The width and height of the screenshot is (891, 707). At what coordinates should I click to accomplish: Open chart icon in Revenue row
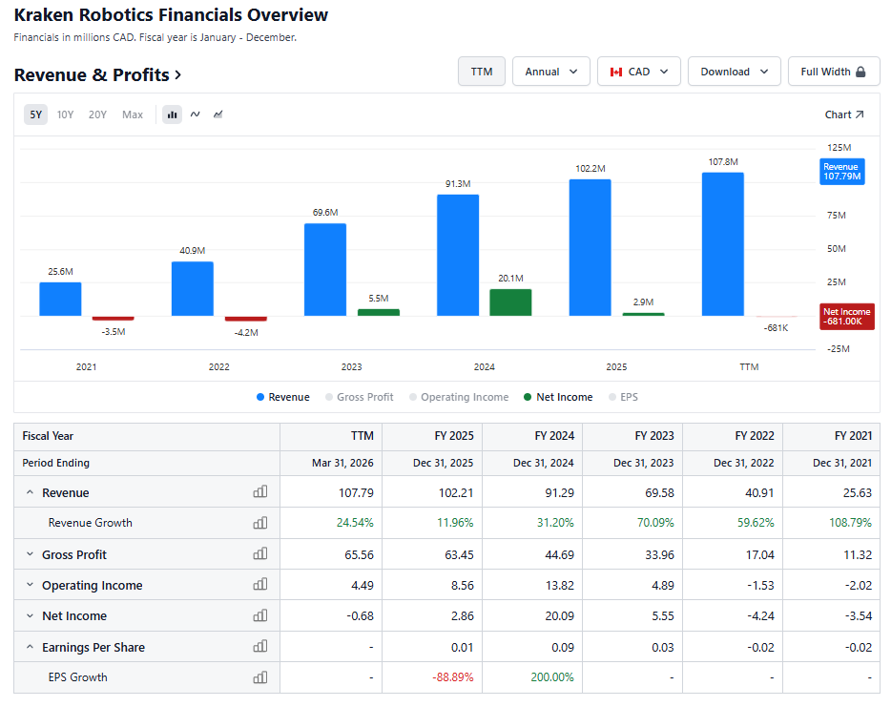260,492
